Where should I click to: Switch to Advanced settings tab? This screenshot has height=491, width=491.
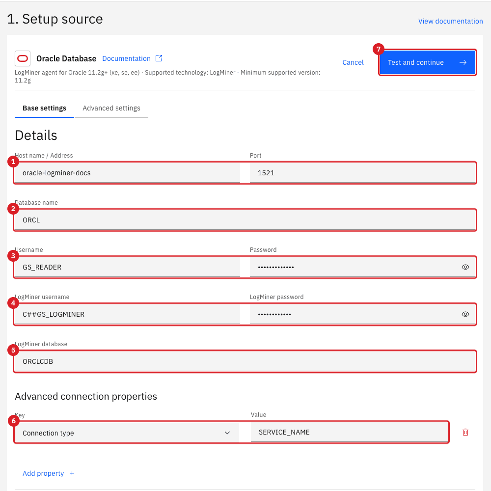pyautogui.click(x=111, y=109)
